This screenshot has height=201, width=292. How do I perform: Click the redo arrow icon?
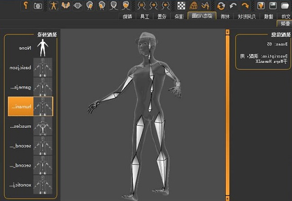click(x=245, y=5)
